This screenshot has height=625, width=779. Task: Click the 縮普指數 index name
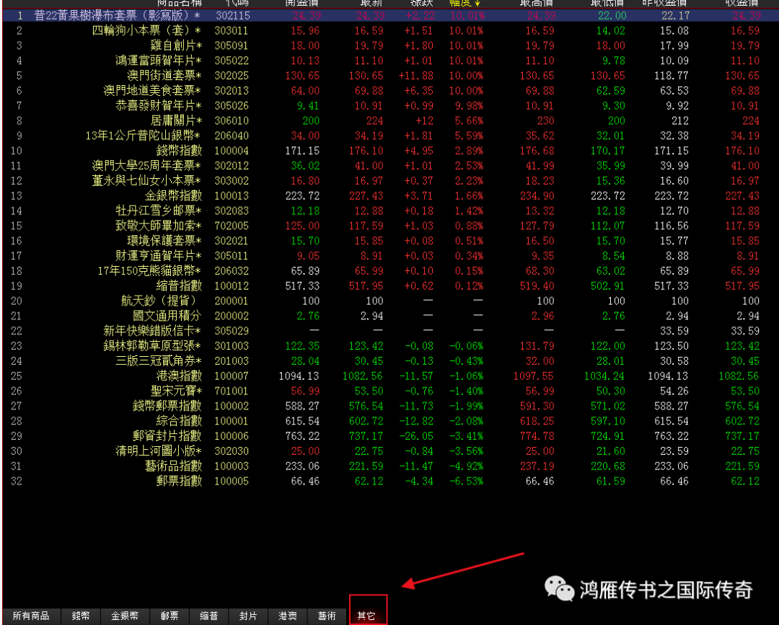click(x=179, y=286)
